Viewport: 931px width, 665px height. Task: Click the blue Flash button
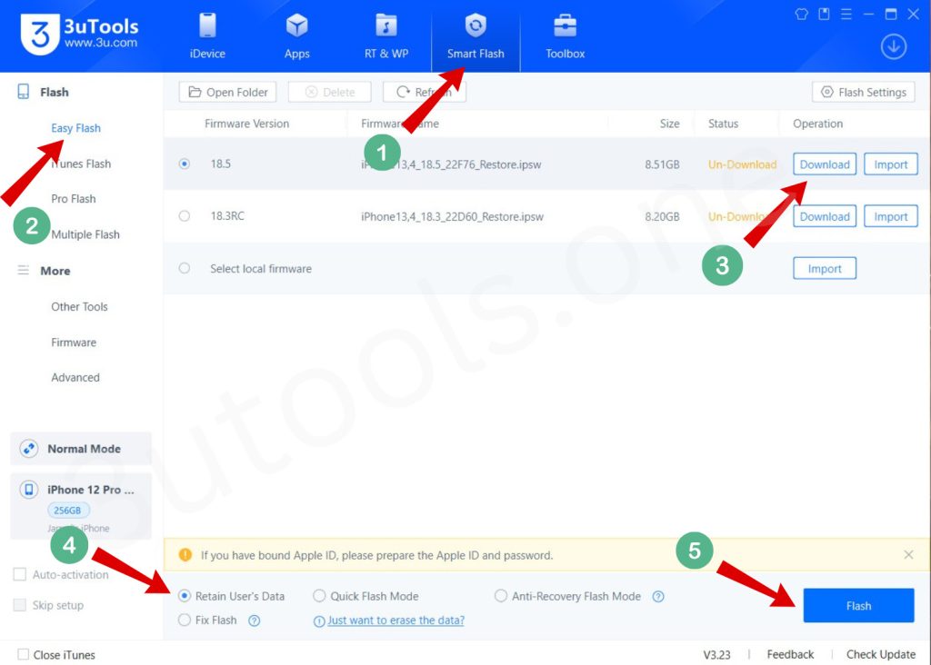tap(858, 606)
